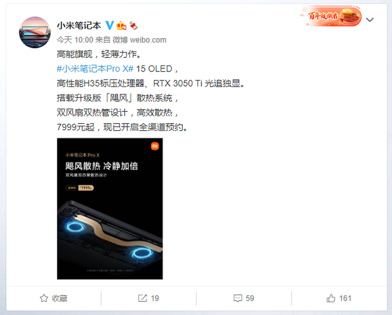
Task: Click the comment bubble icon
Action: click(237, 298)
